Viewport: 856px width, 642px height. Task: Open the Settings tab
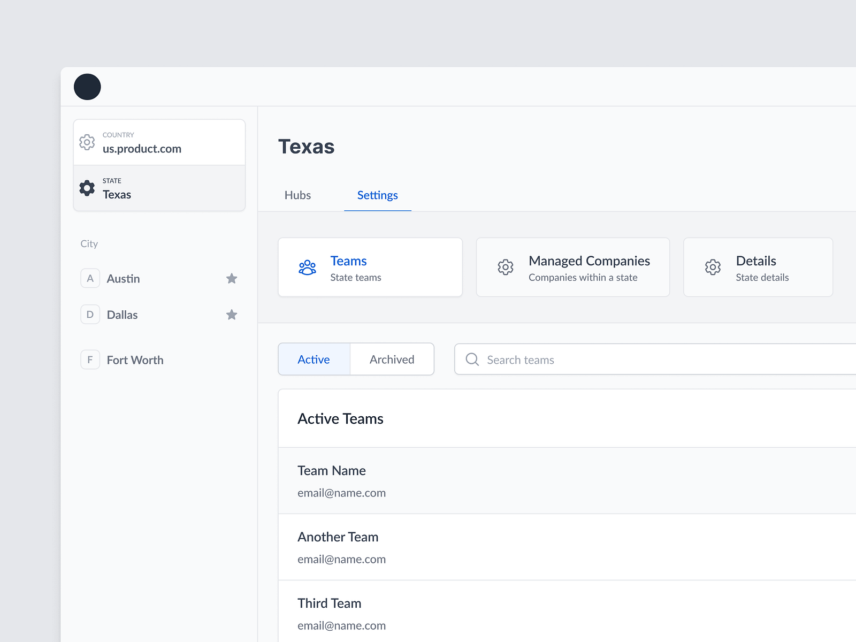[377, 195]
